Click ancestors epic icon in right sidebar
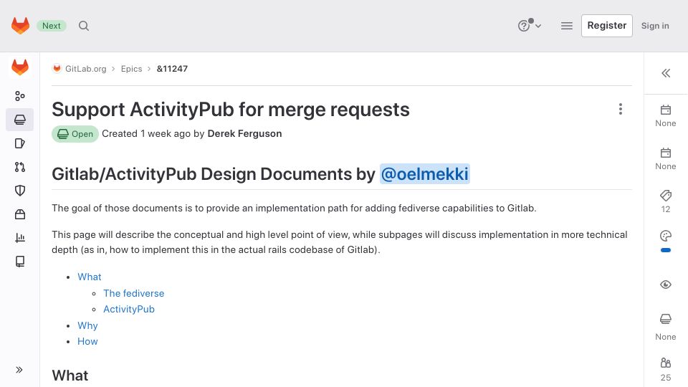The width and height of the screenshot is (688, 387). [x=666, y=319]
